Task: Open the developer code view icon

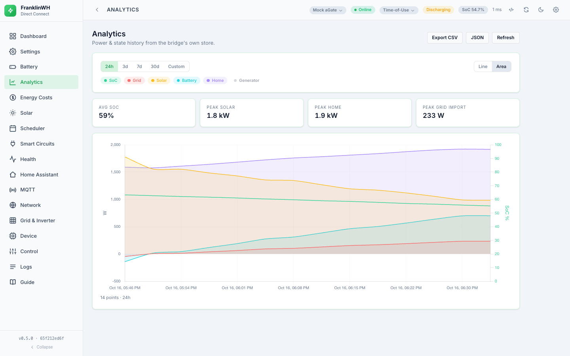Action: pos(511,10)
